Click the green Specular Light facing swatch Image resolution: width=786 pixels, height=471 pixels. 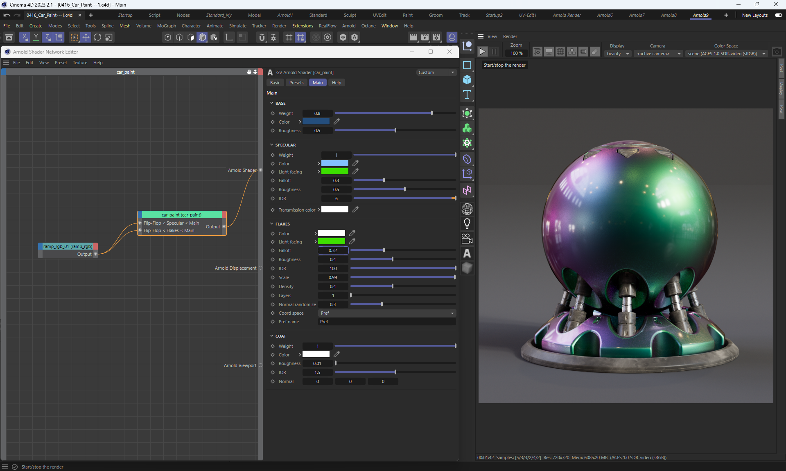335,172
